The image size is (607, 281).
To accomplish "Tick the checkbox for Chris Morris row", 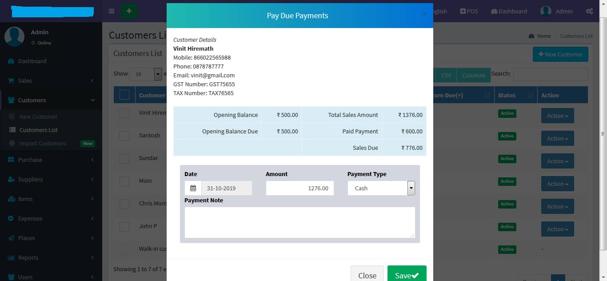I will click(x=124, y=204).
